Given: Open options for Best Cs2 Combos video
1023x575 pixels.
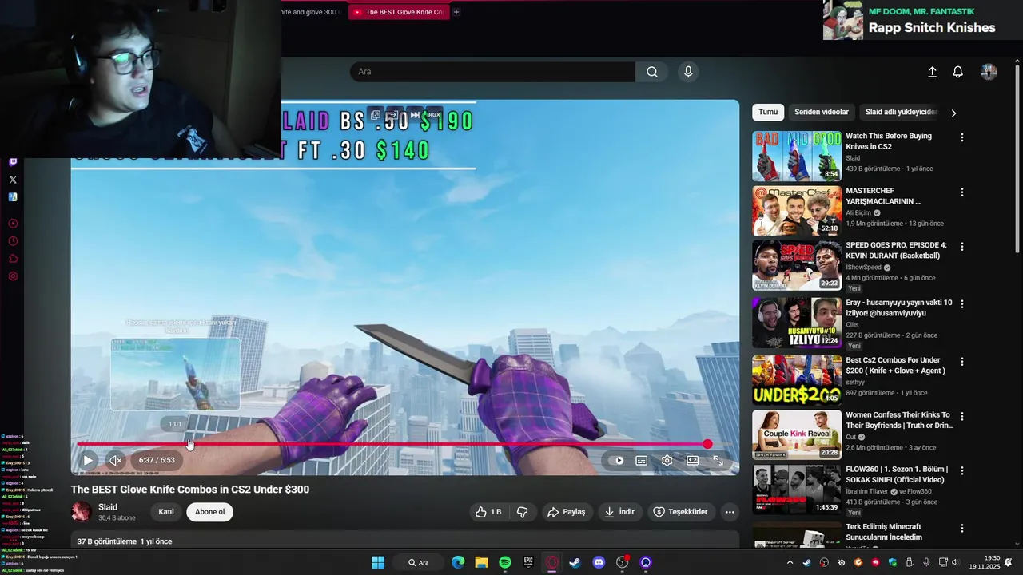Looking at the screenshot, I should (962, 362).
